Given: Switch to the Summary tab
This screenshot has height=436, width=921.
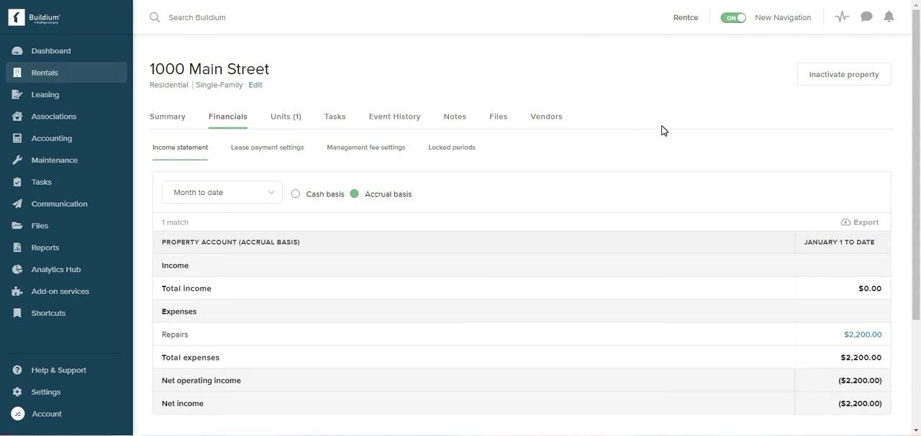Looking at the screenshot, I should click(168, 117).
